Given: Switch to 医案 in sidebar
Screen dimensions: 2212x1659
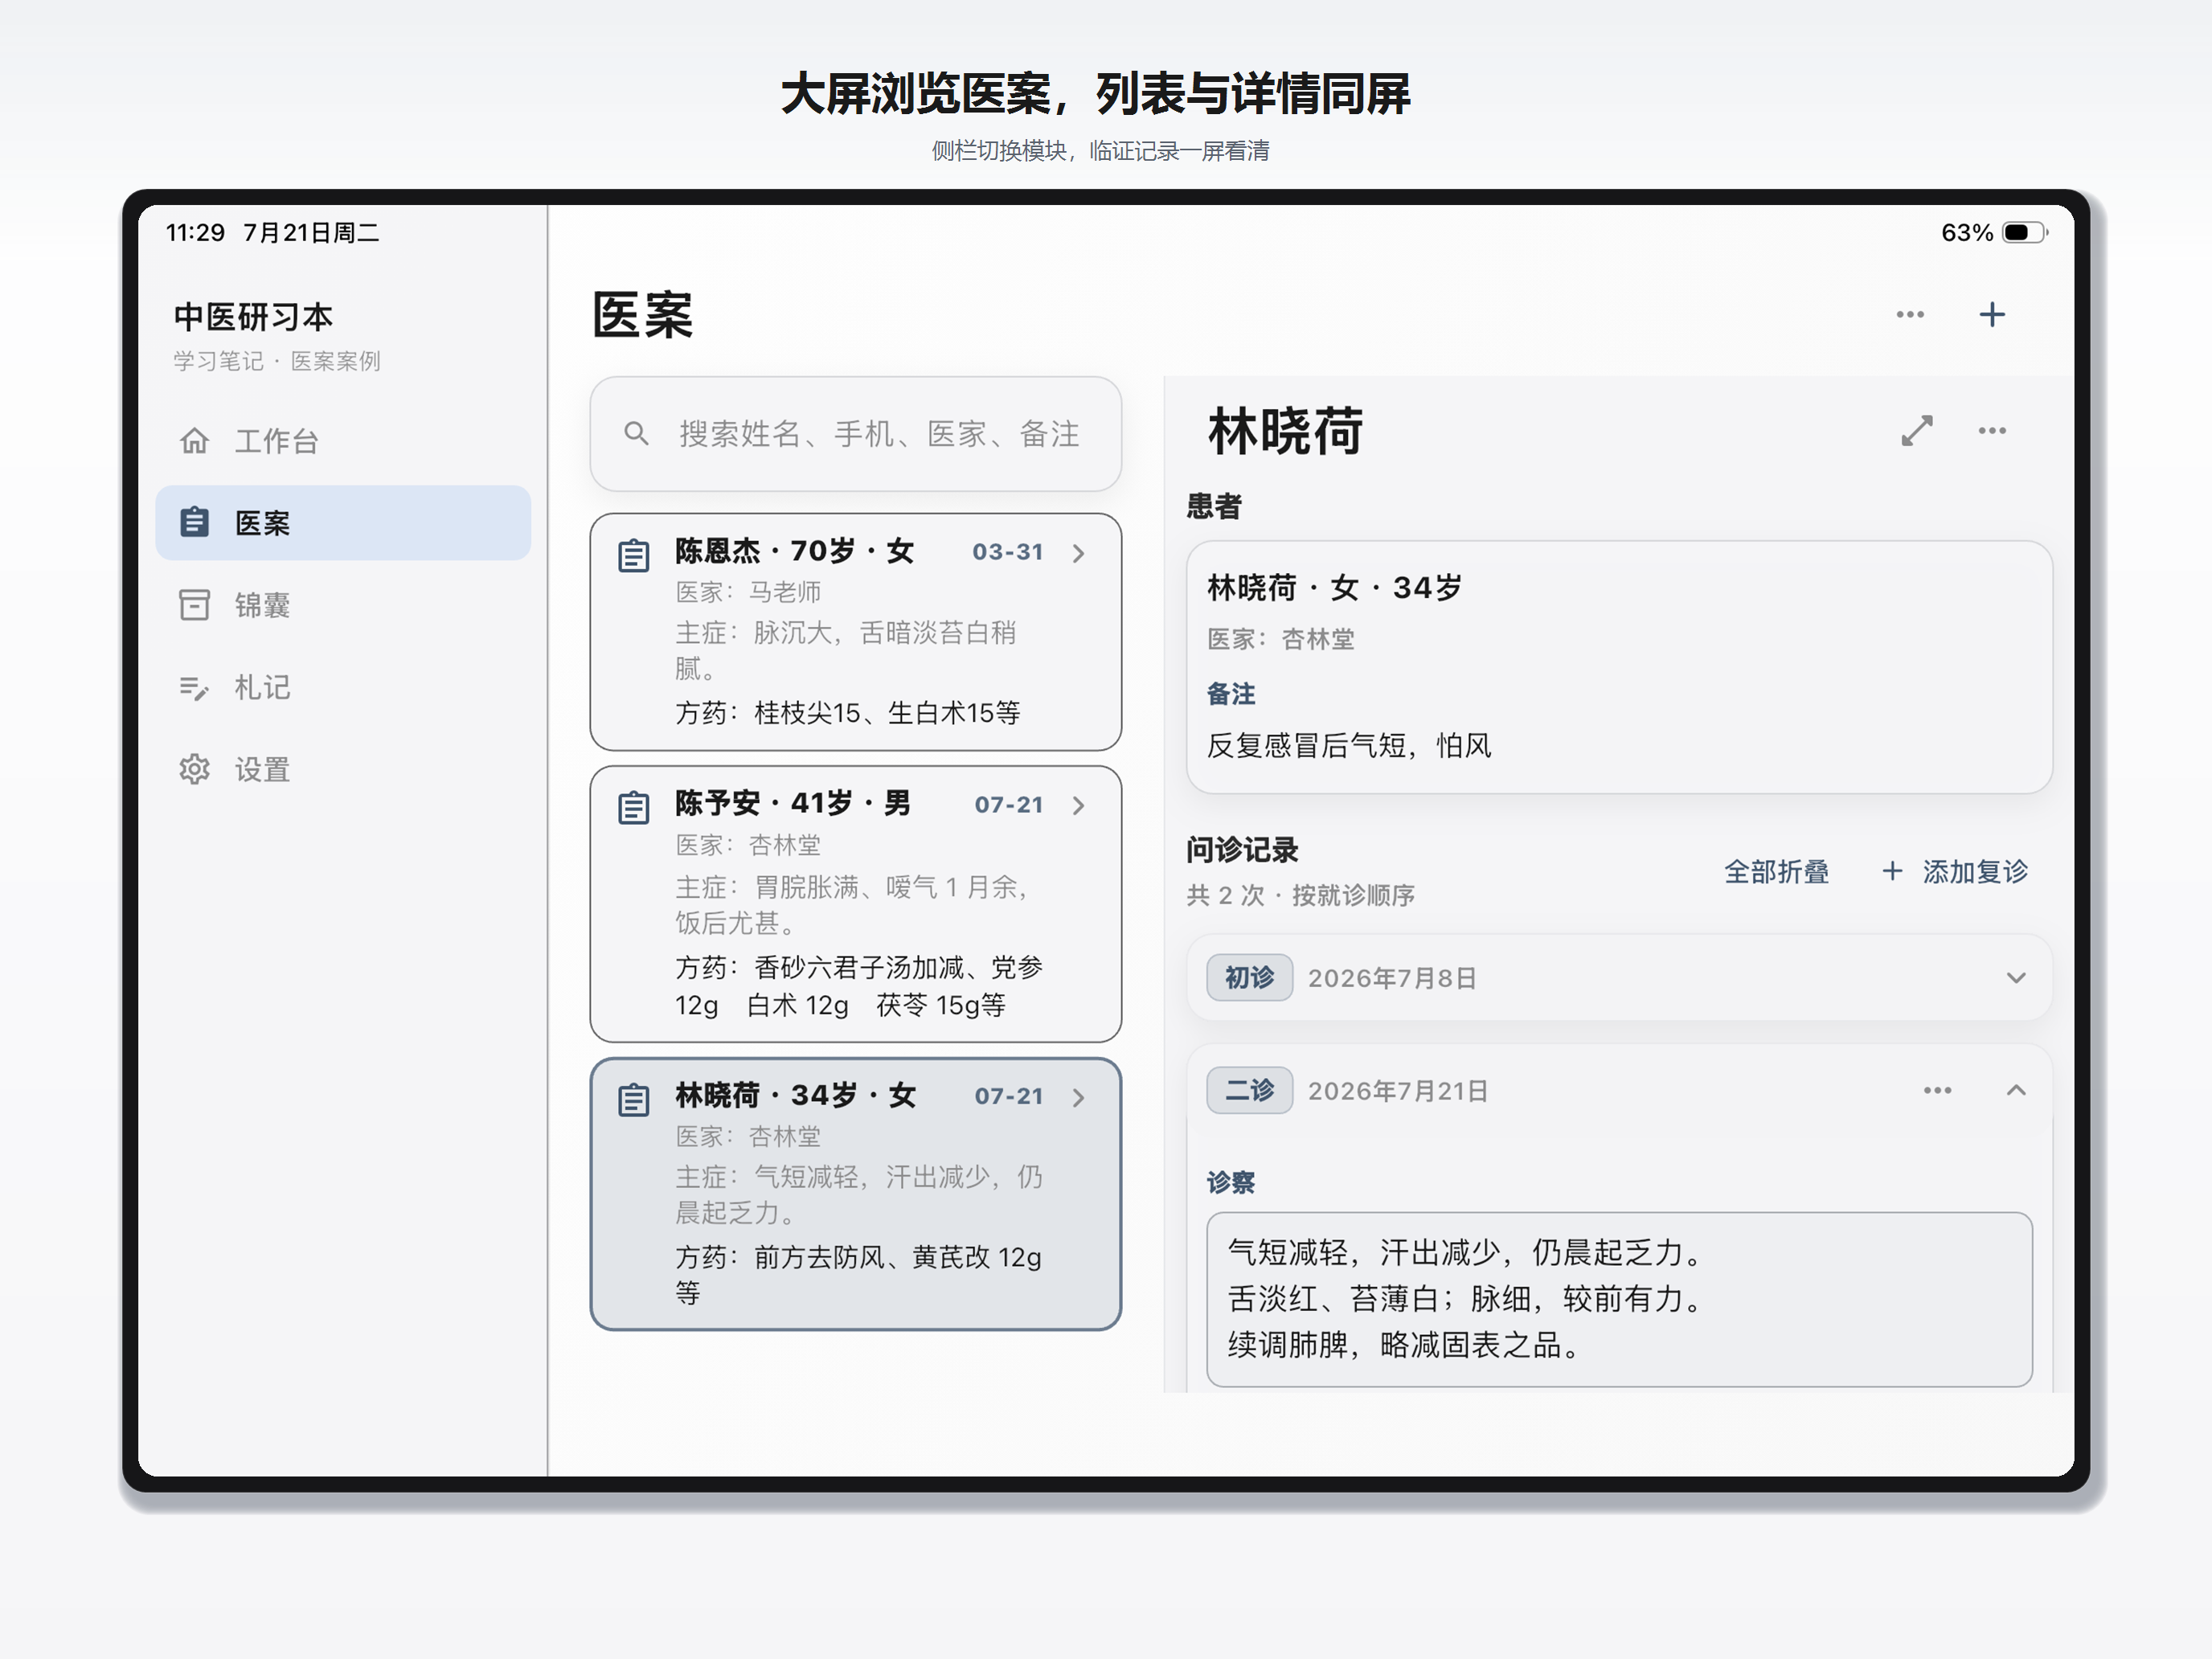Looking at the screenshot, I should coord(343,522).
